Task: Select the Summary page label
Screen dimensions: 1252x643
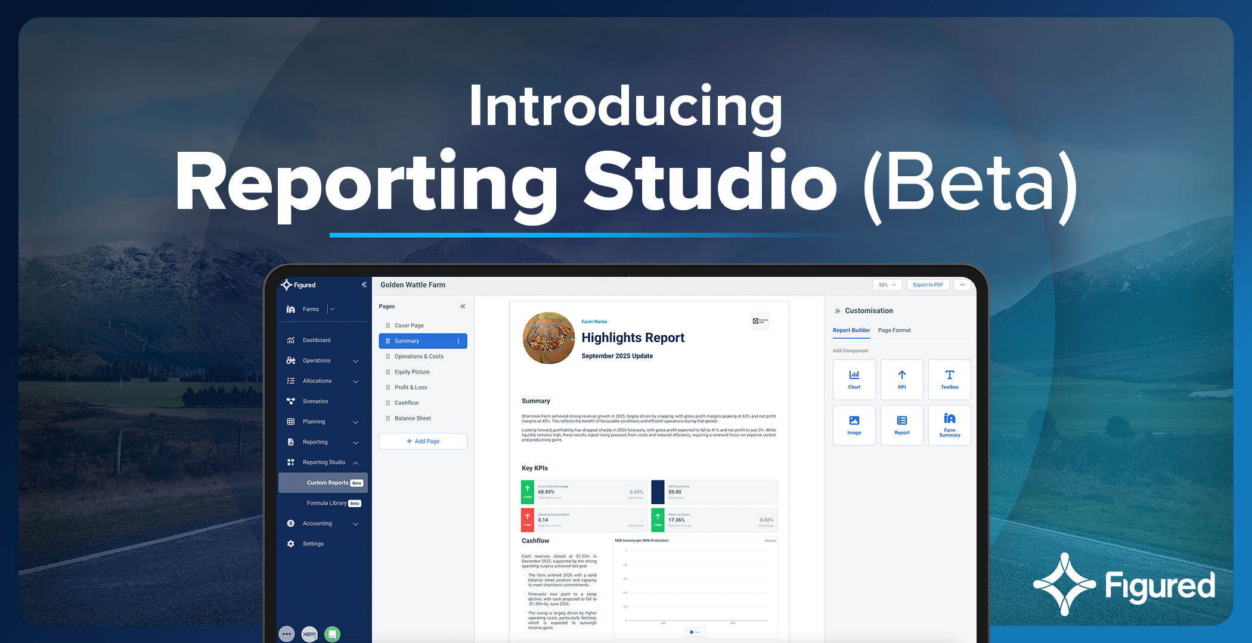Action: [x=407, y=341]
